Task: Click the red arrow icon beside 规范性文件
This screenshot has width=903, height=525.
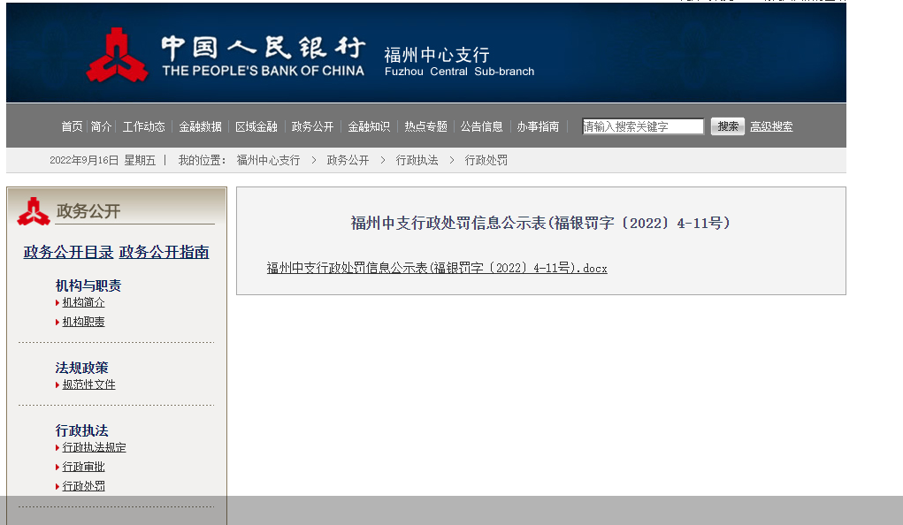Action: click(57, 384)
